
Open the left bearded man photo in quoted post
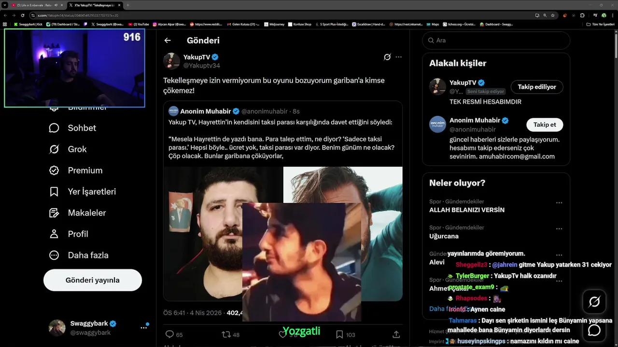(223, 234)
